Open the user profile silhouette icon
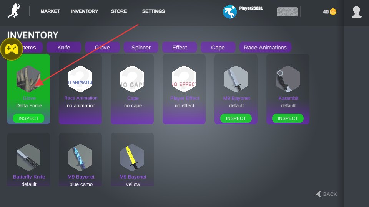 coord(356,12)
